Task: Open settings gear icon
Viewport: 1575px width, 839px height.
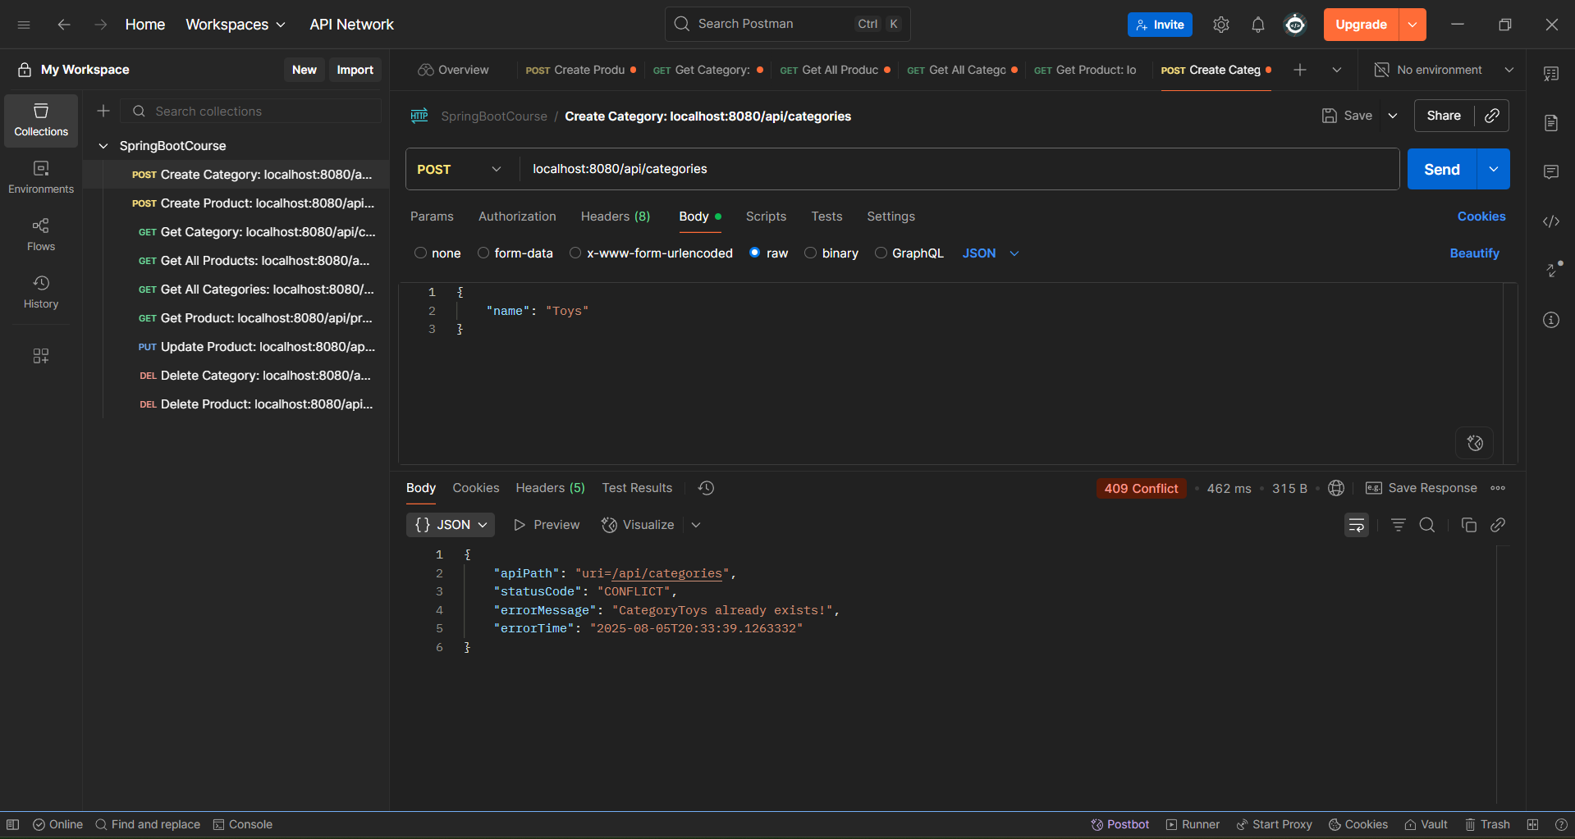Action: pos(1221,25)
